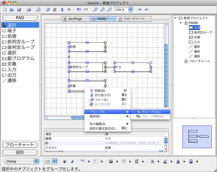Click the text color A icon
The image size is (217, 172).
click(x=178, y=161)
